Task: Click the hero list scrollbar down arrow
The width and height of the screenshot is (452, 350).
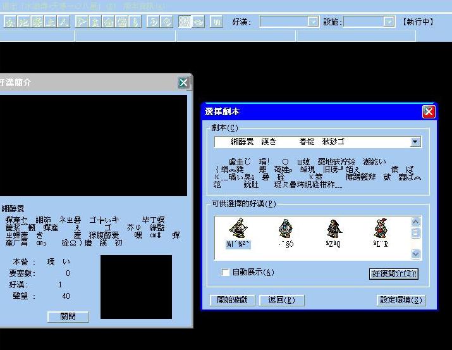Action: (415, 254)
